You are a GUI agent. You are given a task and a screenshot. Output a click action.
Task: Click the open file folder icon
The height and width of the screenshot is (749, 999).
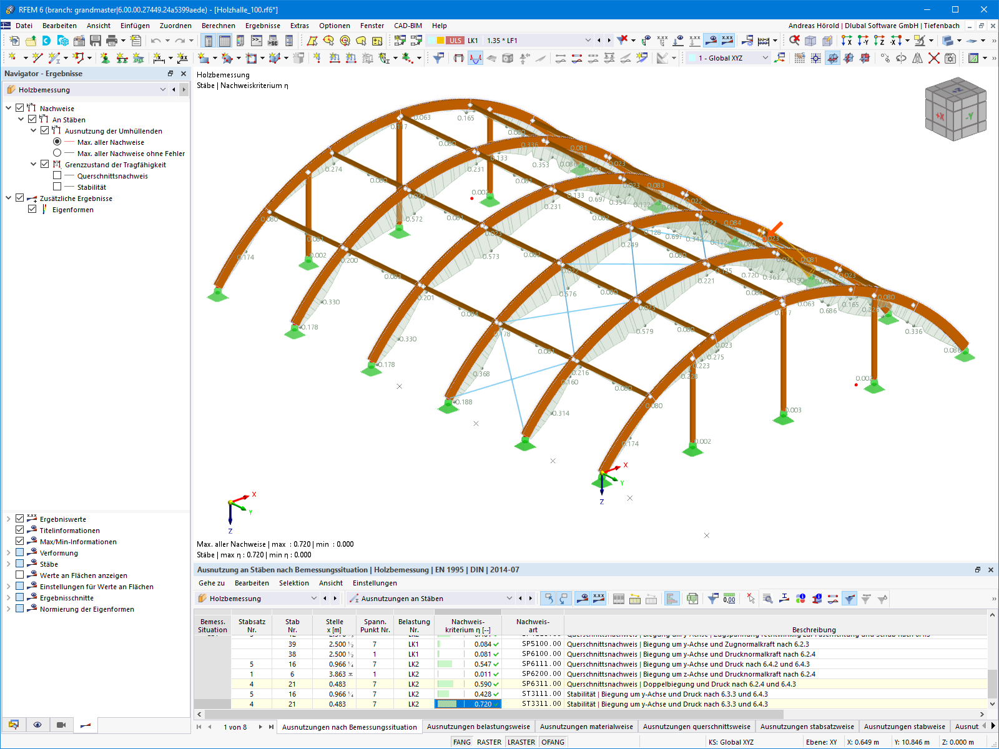point(31,41)
